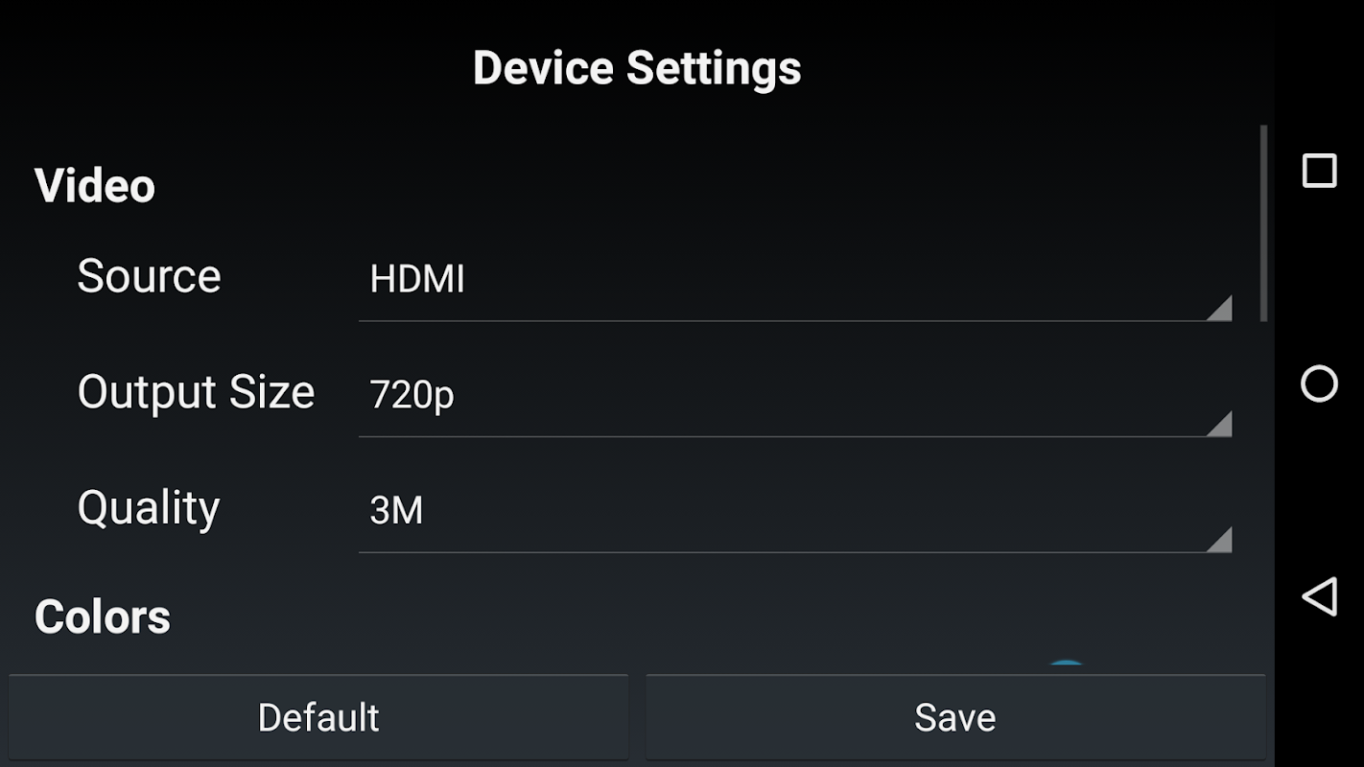Open recent apps via square icon
The width and height of the screenshot is (1364, 767).
coord(1319,171)
